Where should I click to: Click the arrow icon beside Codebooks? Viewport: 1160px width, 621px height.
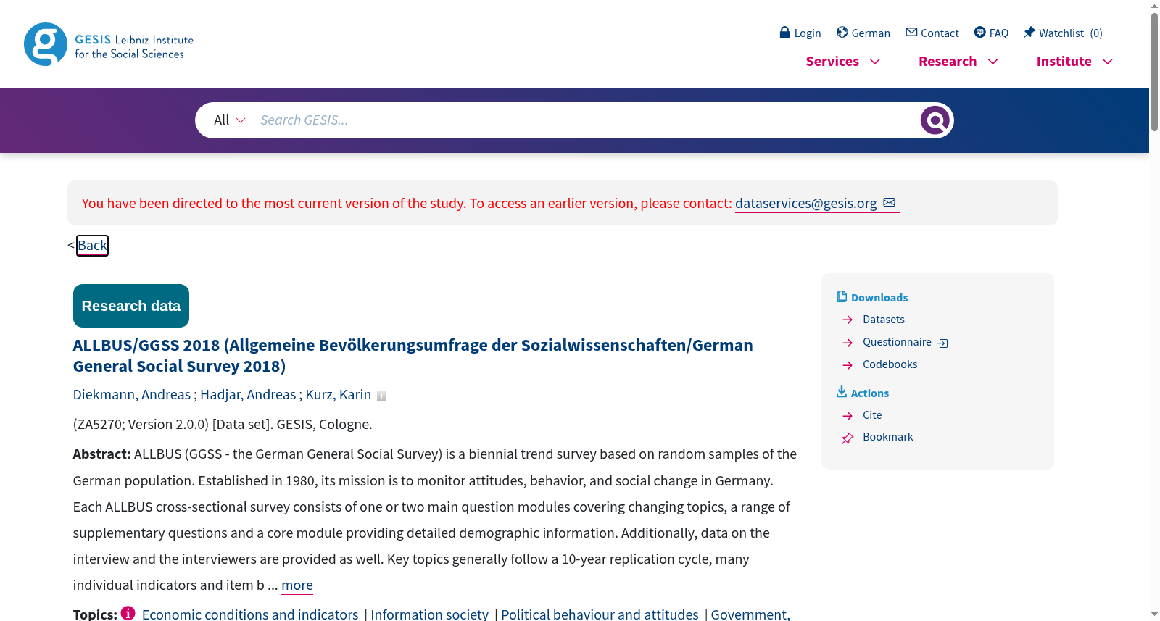coord(848,364)
